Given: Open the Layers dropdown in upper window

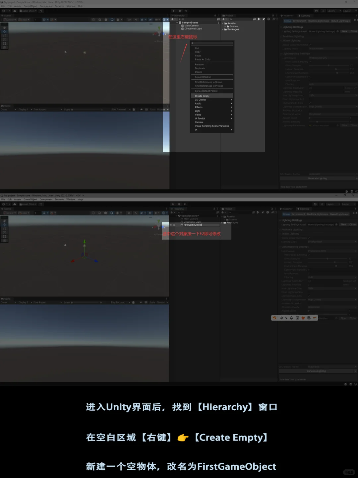Looking at the screenshot, I should pyautogui.click(x=334, y=11).
